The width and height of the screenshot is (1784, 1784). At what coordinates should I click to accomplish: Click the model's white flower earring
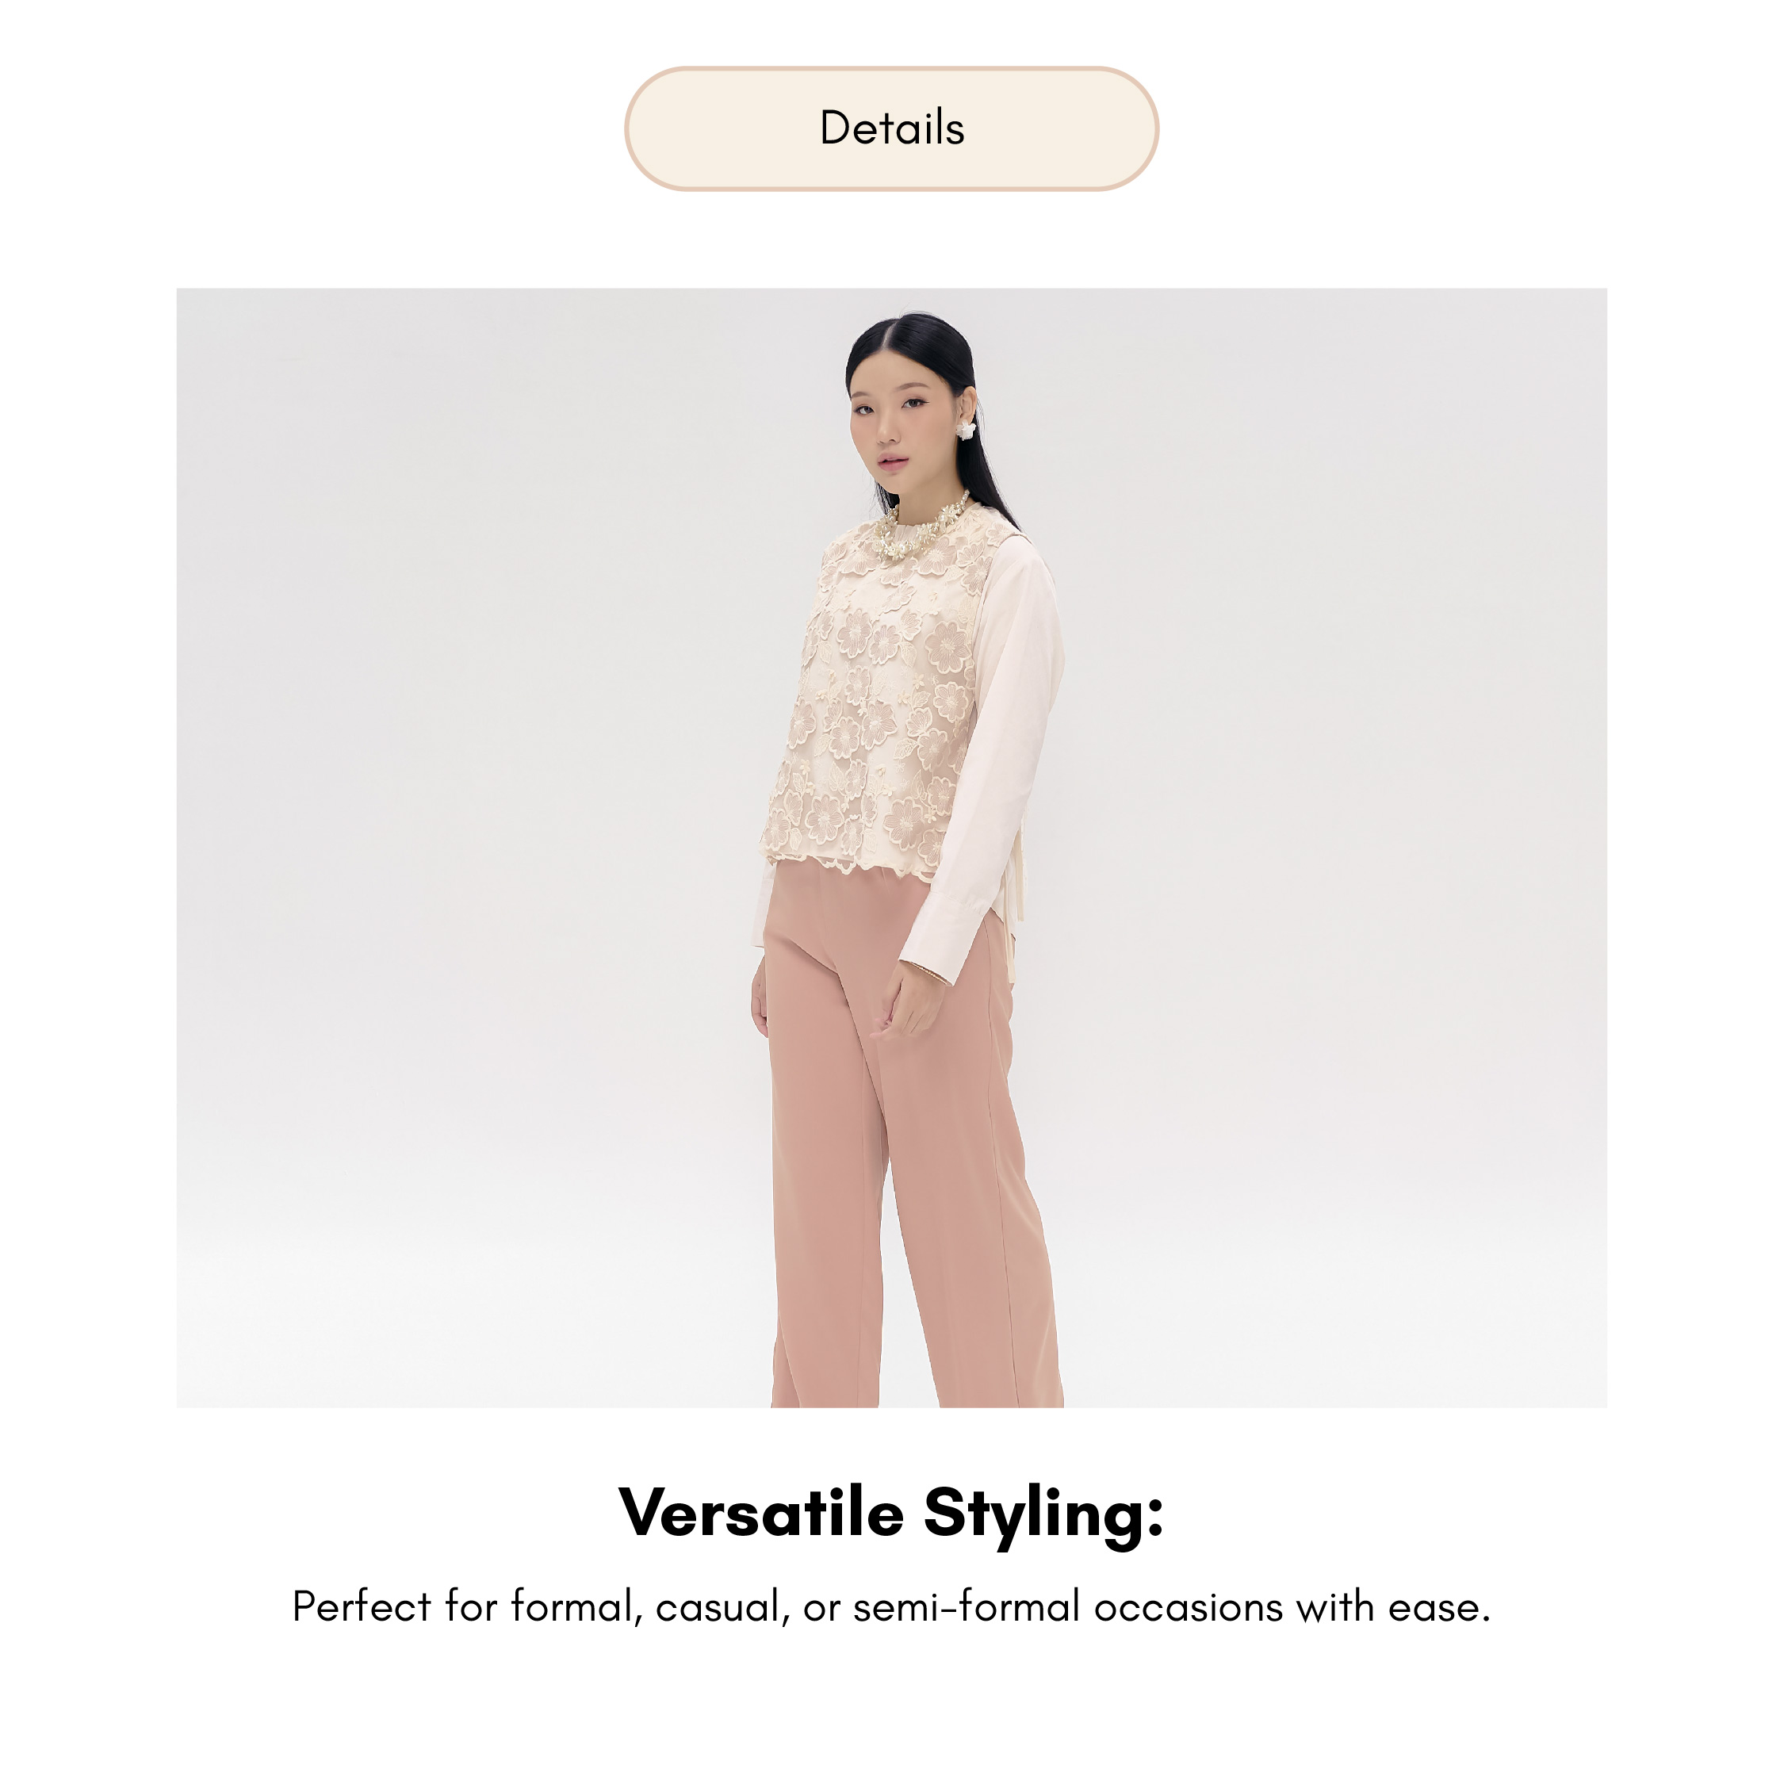coord(967,430)
